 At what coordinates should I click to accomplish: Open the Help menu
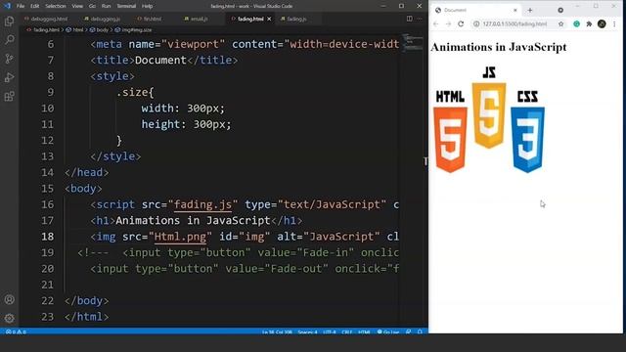click(x=148, y=6)
